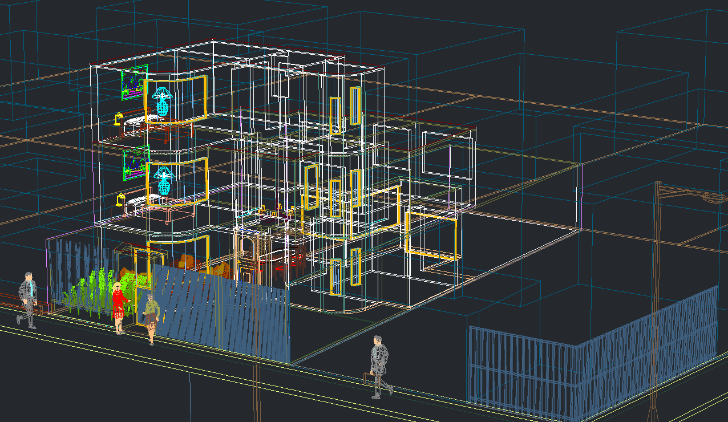Select the yellow desk lamp on middle floor
The height and width of the screenshot is (422, 728).
120,199
